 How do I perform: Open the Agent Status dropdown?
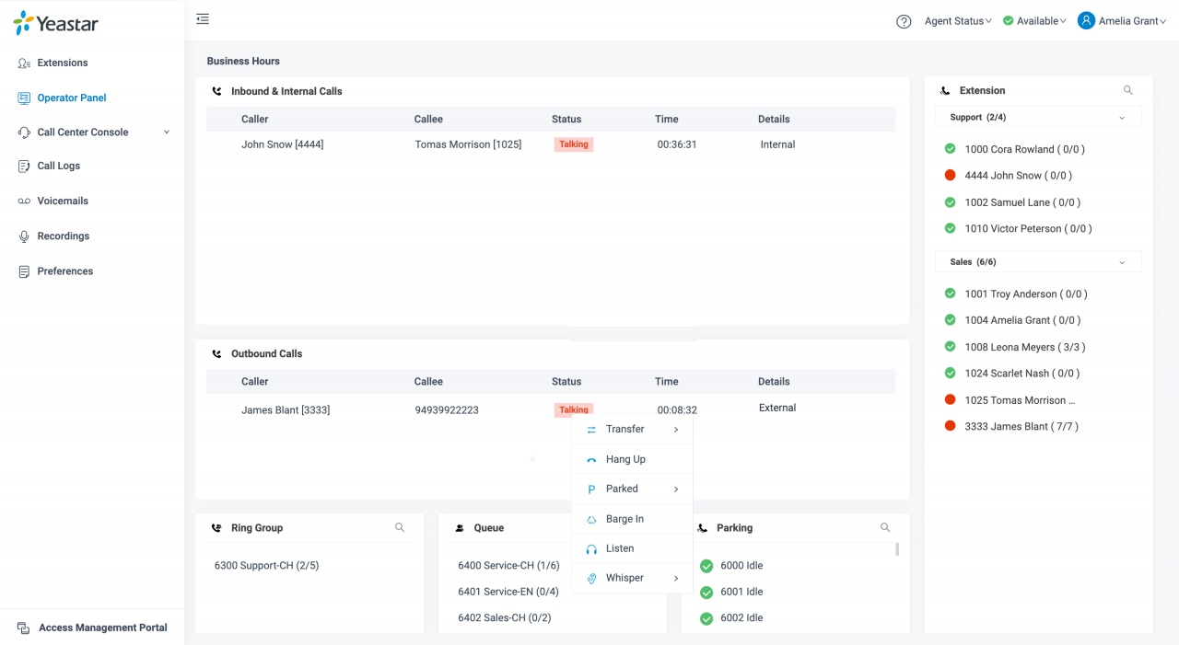[x=958, y=21]
